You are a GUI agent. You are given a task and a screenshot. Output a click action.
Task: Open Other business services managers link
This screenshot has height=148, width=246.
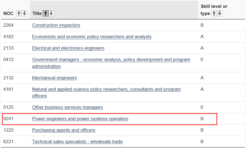coord(67,107)
